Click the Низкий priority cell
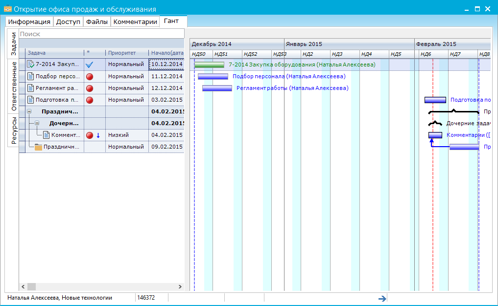Screen dimensions: 498x306 click(127, 135)
